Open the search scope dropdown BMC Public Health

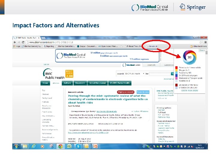[135, 74]
